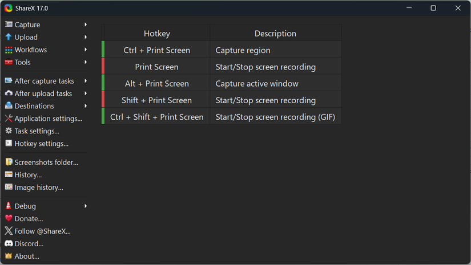The height and width of the screenshot is (265, 471).
Task: Click the Upload arrow icon
Action: click(x=9, y=37)
